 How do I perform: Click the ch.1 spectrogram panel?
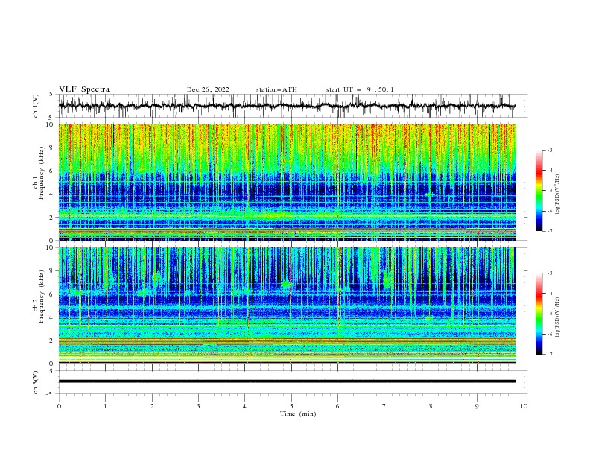287,182
